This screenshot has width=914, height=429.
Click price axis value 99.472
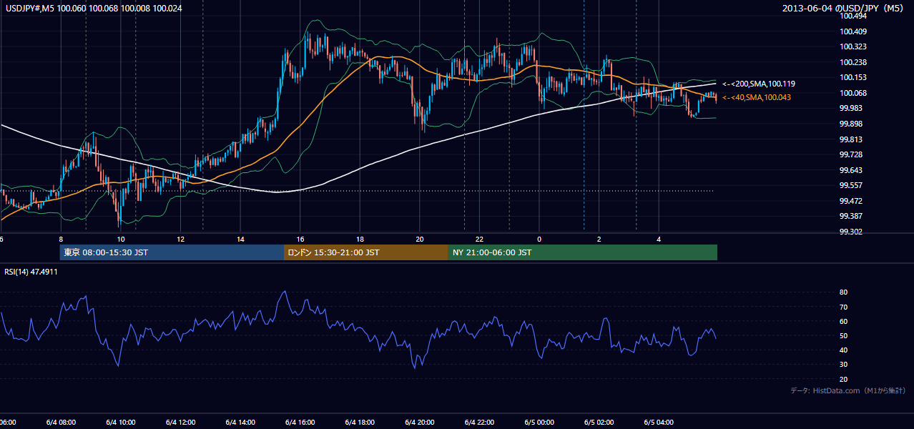(x=852, y=201)
